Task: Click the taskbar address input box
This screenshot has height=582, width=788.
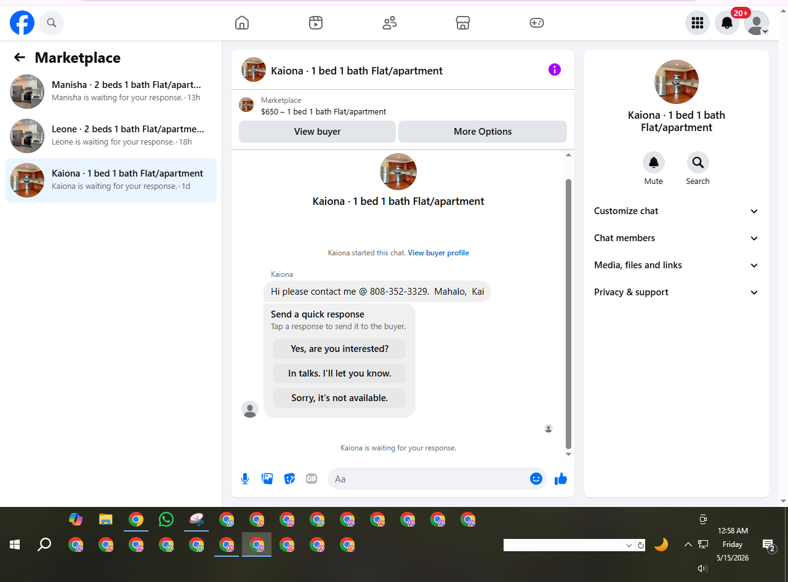Action: pos(564,545)
